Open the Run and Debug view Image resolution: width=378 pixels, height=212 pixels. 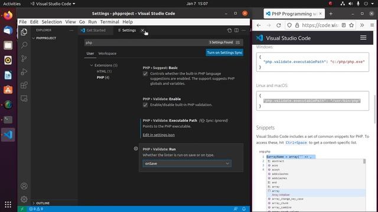pos(24,72)
